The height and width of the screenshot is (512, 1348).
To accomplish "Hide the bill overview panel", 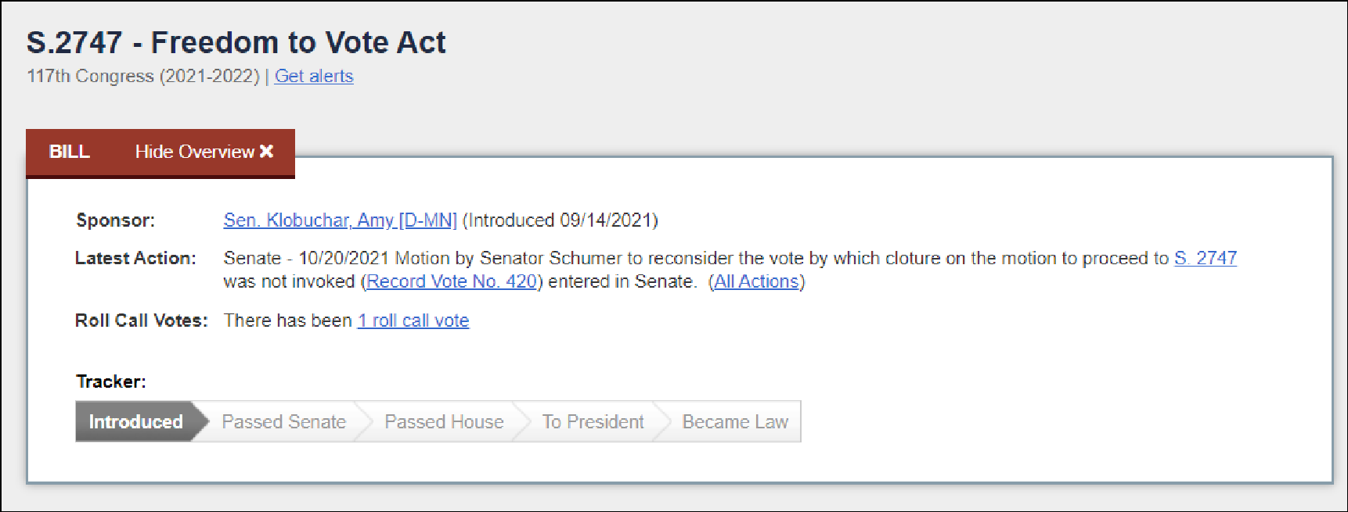I will (195, 152).
